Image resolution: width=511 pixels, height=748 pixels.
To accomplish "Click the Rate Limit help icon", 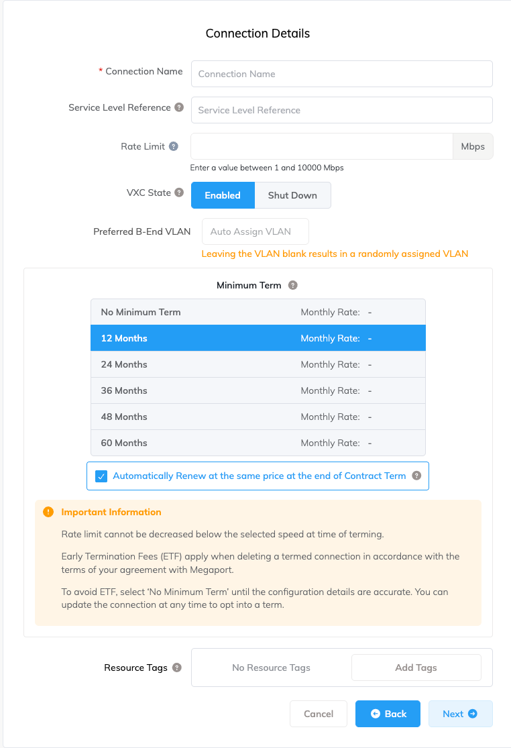I will 174,146.
